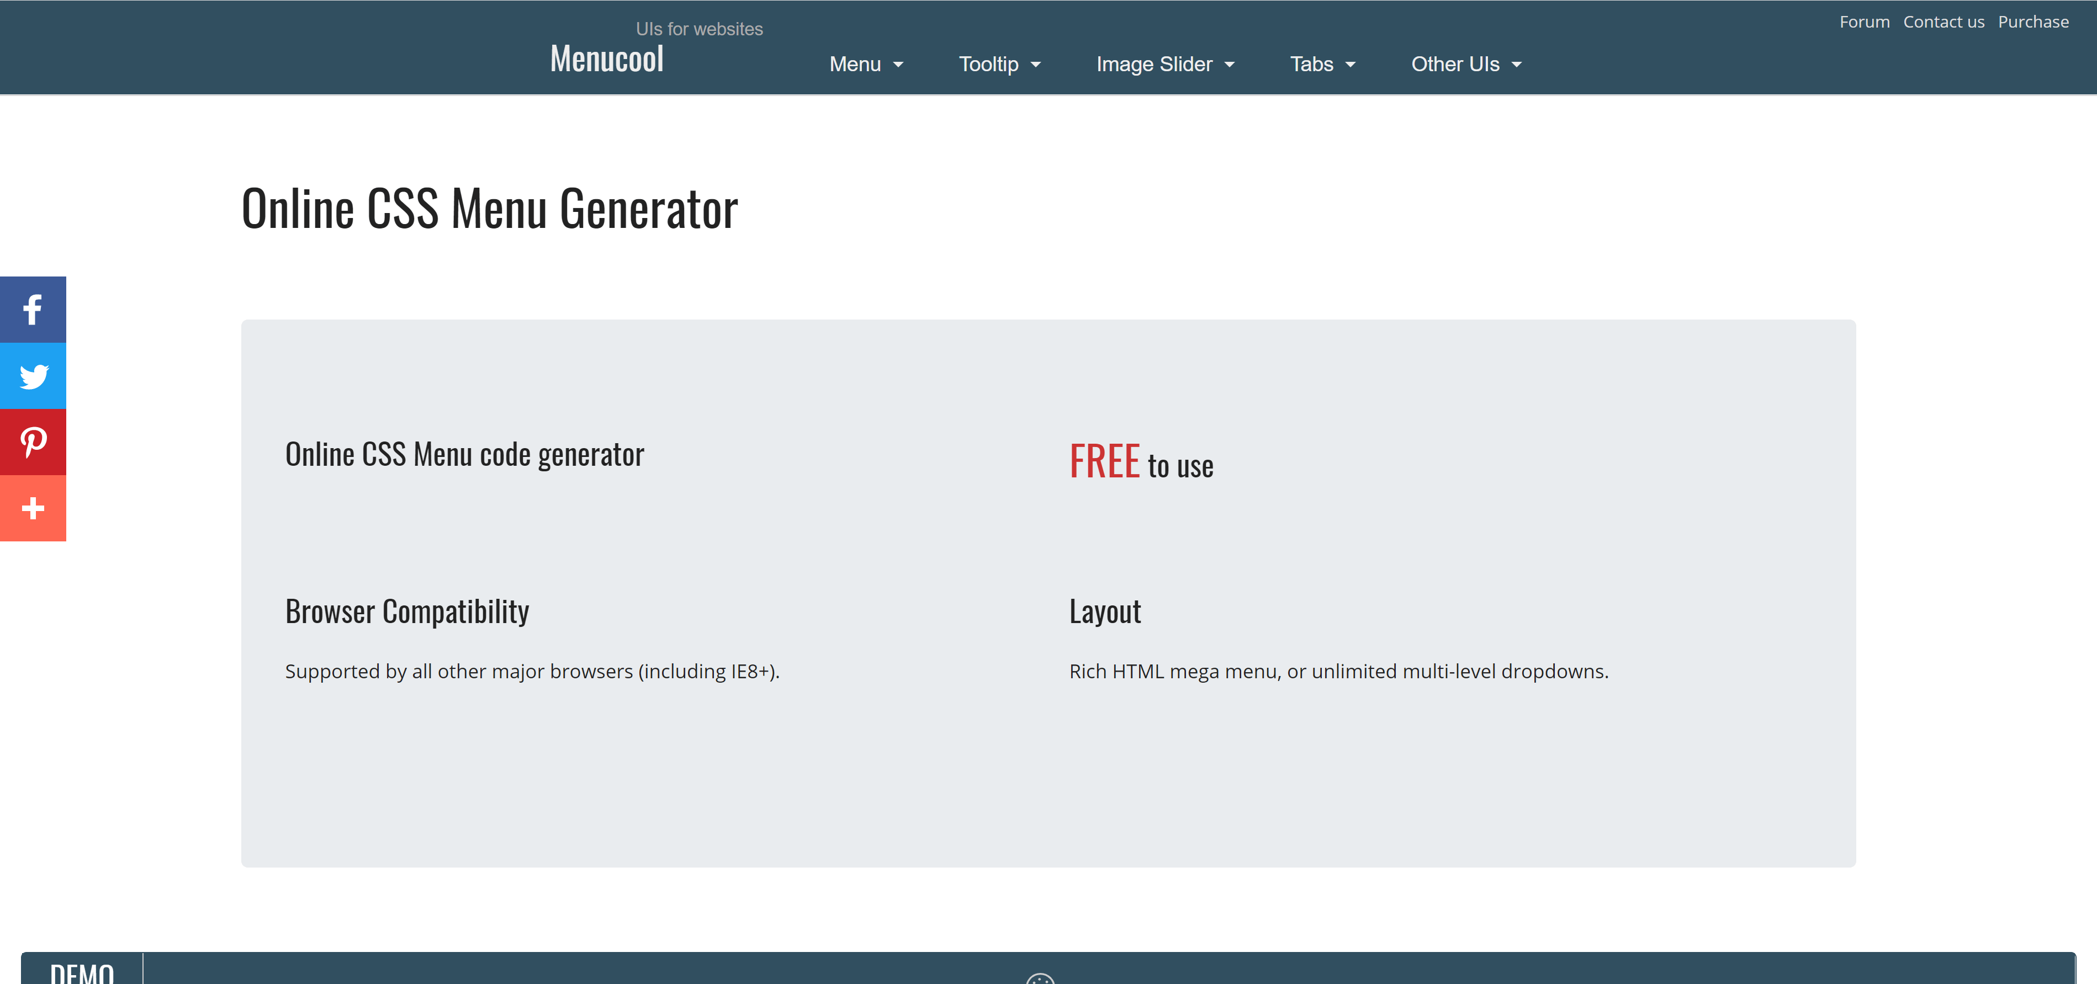Click the Menucool site logo
The image size is (2097, 984).
606,58
